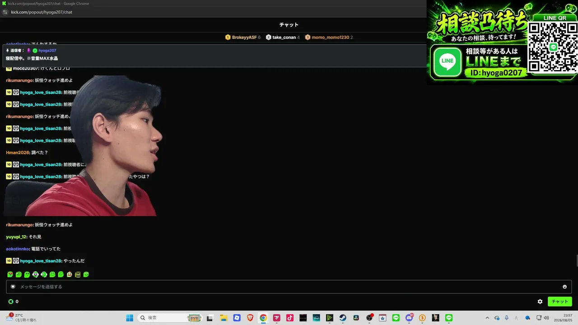Pick the angry olive square emote
The width and height of the screenshot is (578, 325).
coord(78,274)
